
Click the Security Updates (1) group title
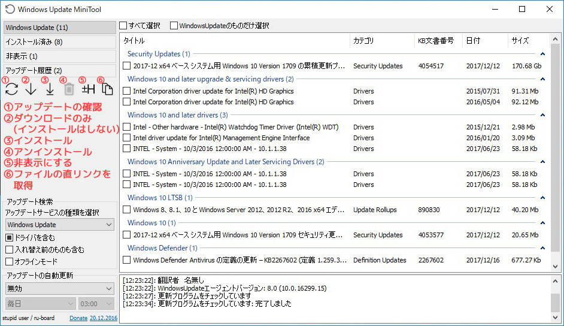(x=159, y=54)
